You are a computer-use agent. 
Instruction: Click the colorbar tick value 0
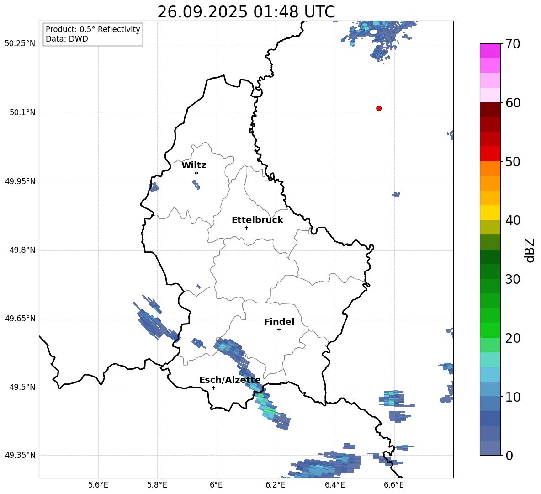(x=509, y=455)
